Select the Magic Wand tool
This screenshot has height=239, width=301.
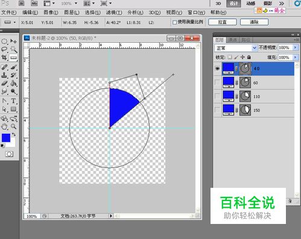pos(13,49)
